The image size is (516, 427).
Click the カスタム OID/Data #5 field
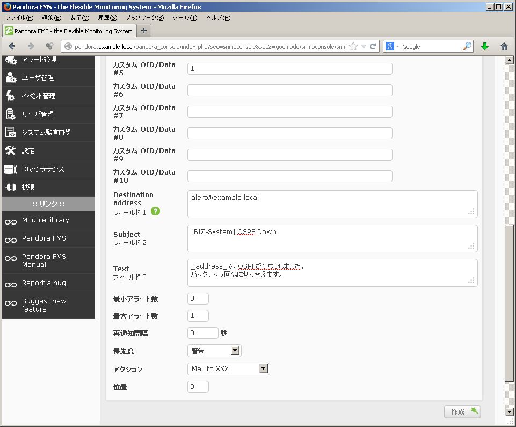289,69
